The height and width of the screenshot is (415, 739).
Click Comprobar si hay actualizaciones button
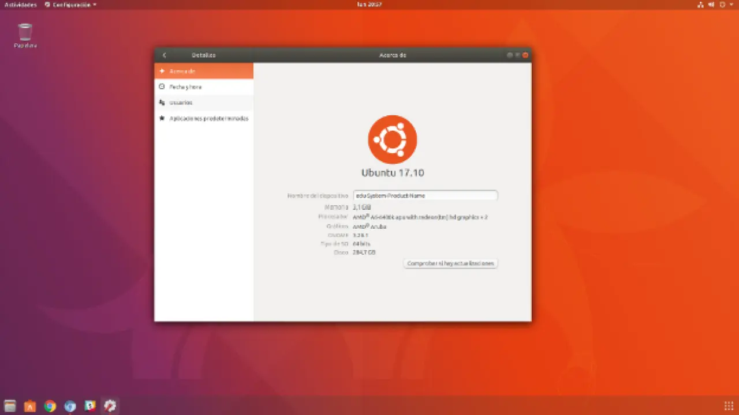pos(450,263)
